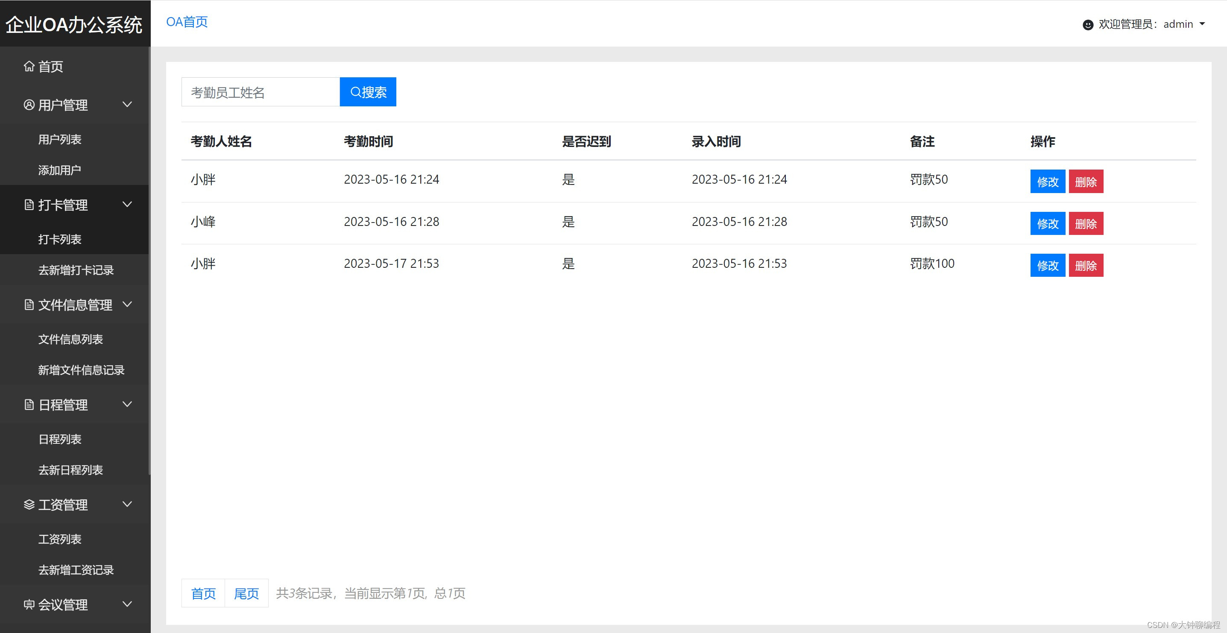Click the 文件信息管理 file icon
Image resolution: width=1227 pixels, height=633 pixels.
click(x=28, y=305)
